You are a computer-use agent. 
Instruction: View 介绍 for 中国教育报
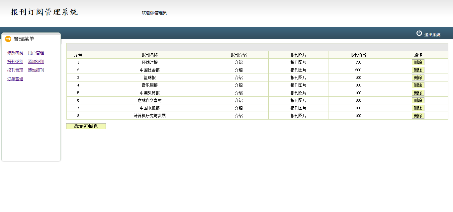click(239, 93)
